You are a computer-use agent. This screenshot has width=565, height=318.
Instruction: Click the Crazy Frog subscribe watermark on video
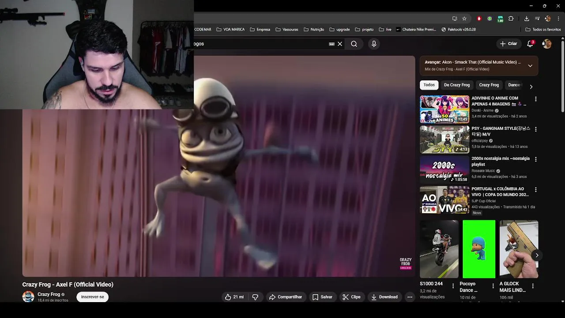[x=406, y=264]
